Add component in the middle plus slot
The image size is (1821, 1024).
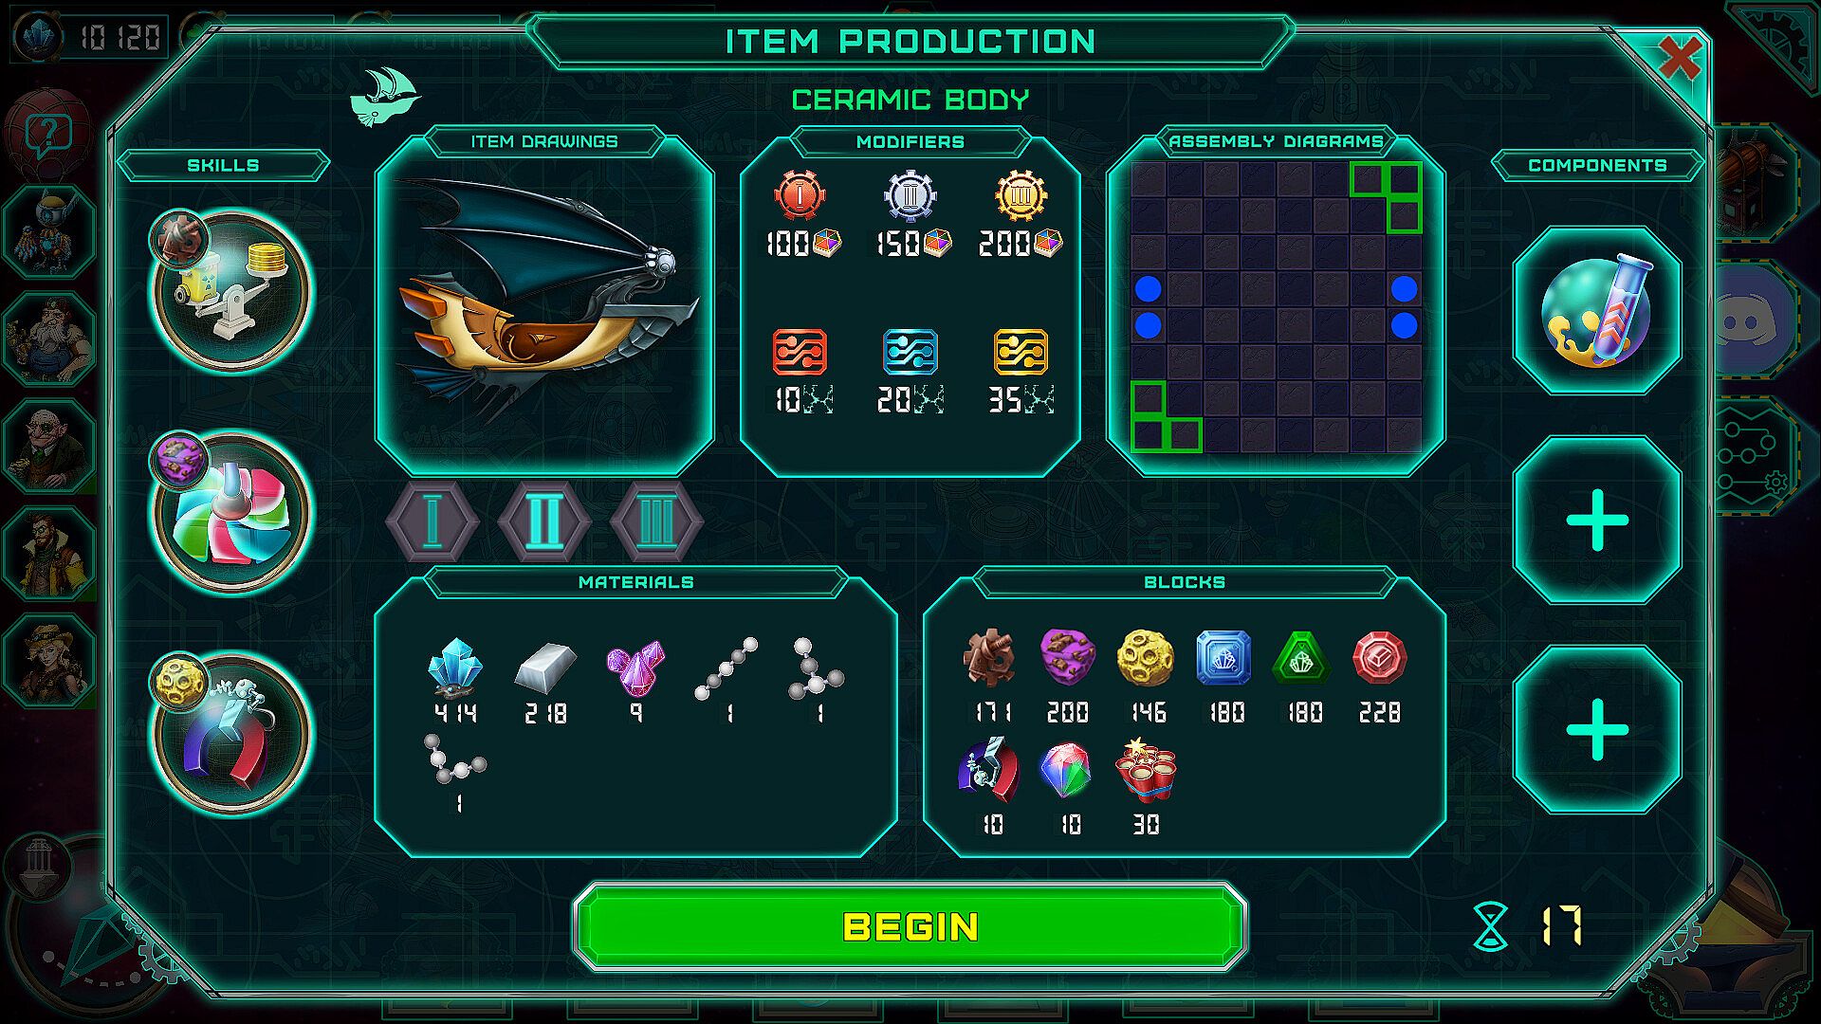point(1597,520)
